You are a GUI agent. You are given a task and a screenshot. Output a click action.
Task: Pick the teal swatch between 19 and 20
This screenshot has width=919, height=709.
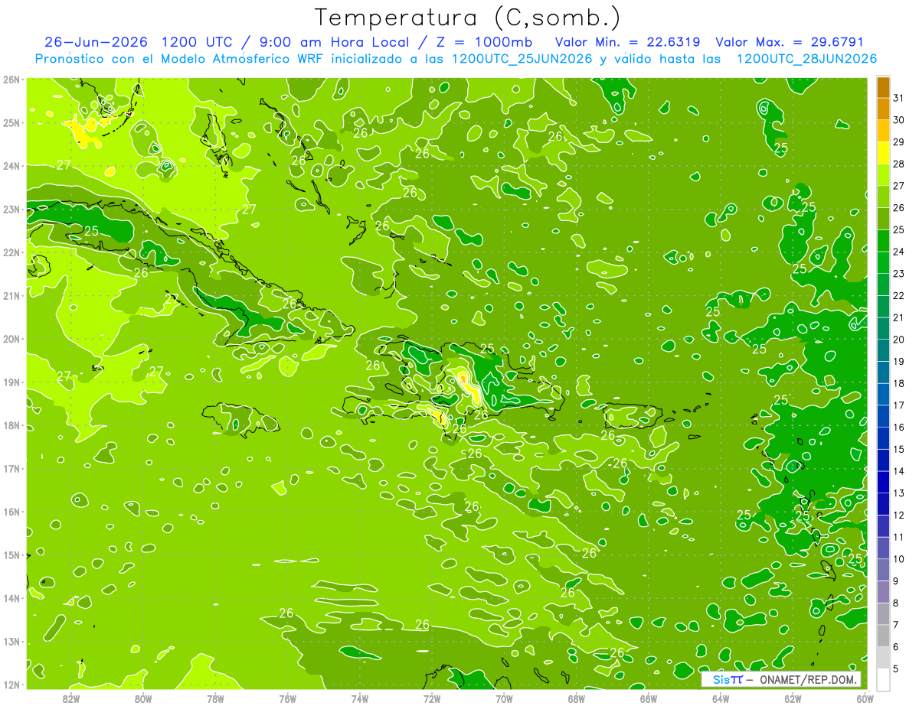coord(883,350)
